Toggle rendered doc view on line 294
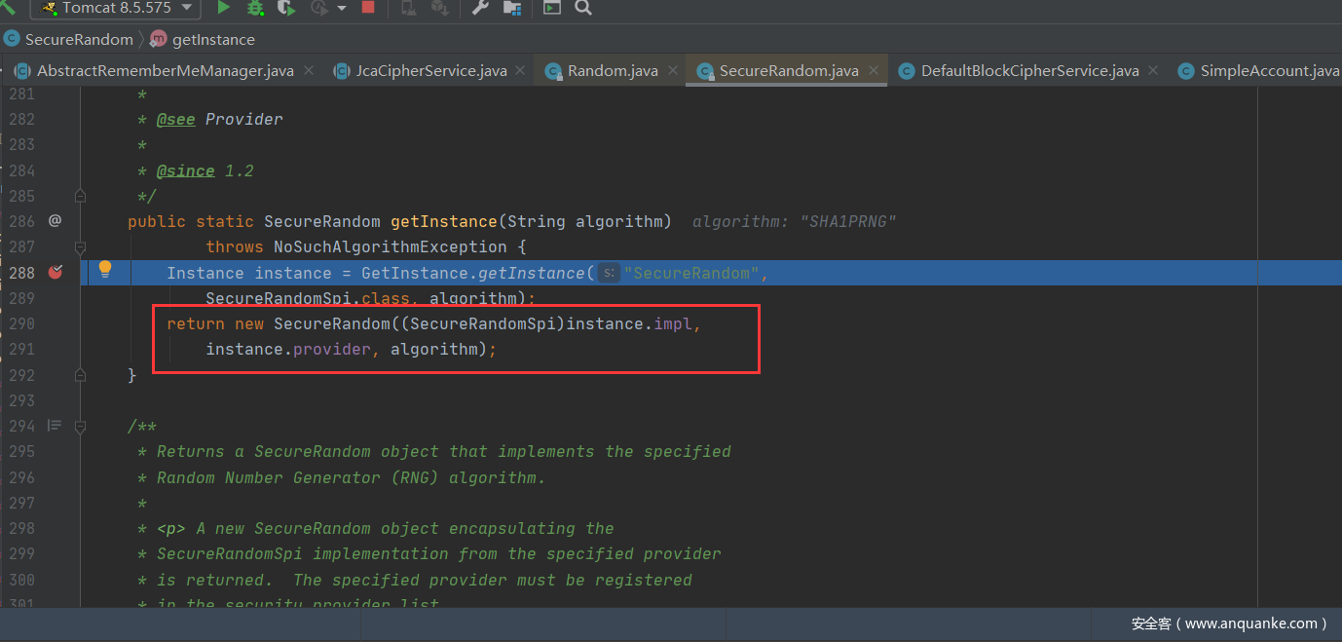 click(x=55, y=426)
